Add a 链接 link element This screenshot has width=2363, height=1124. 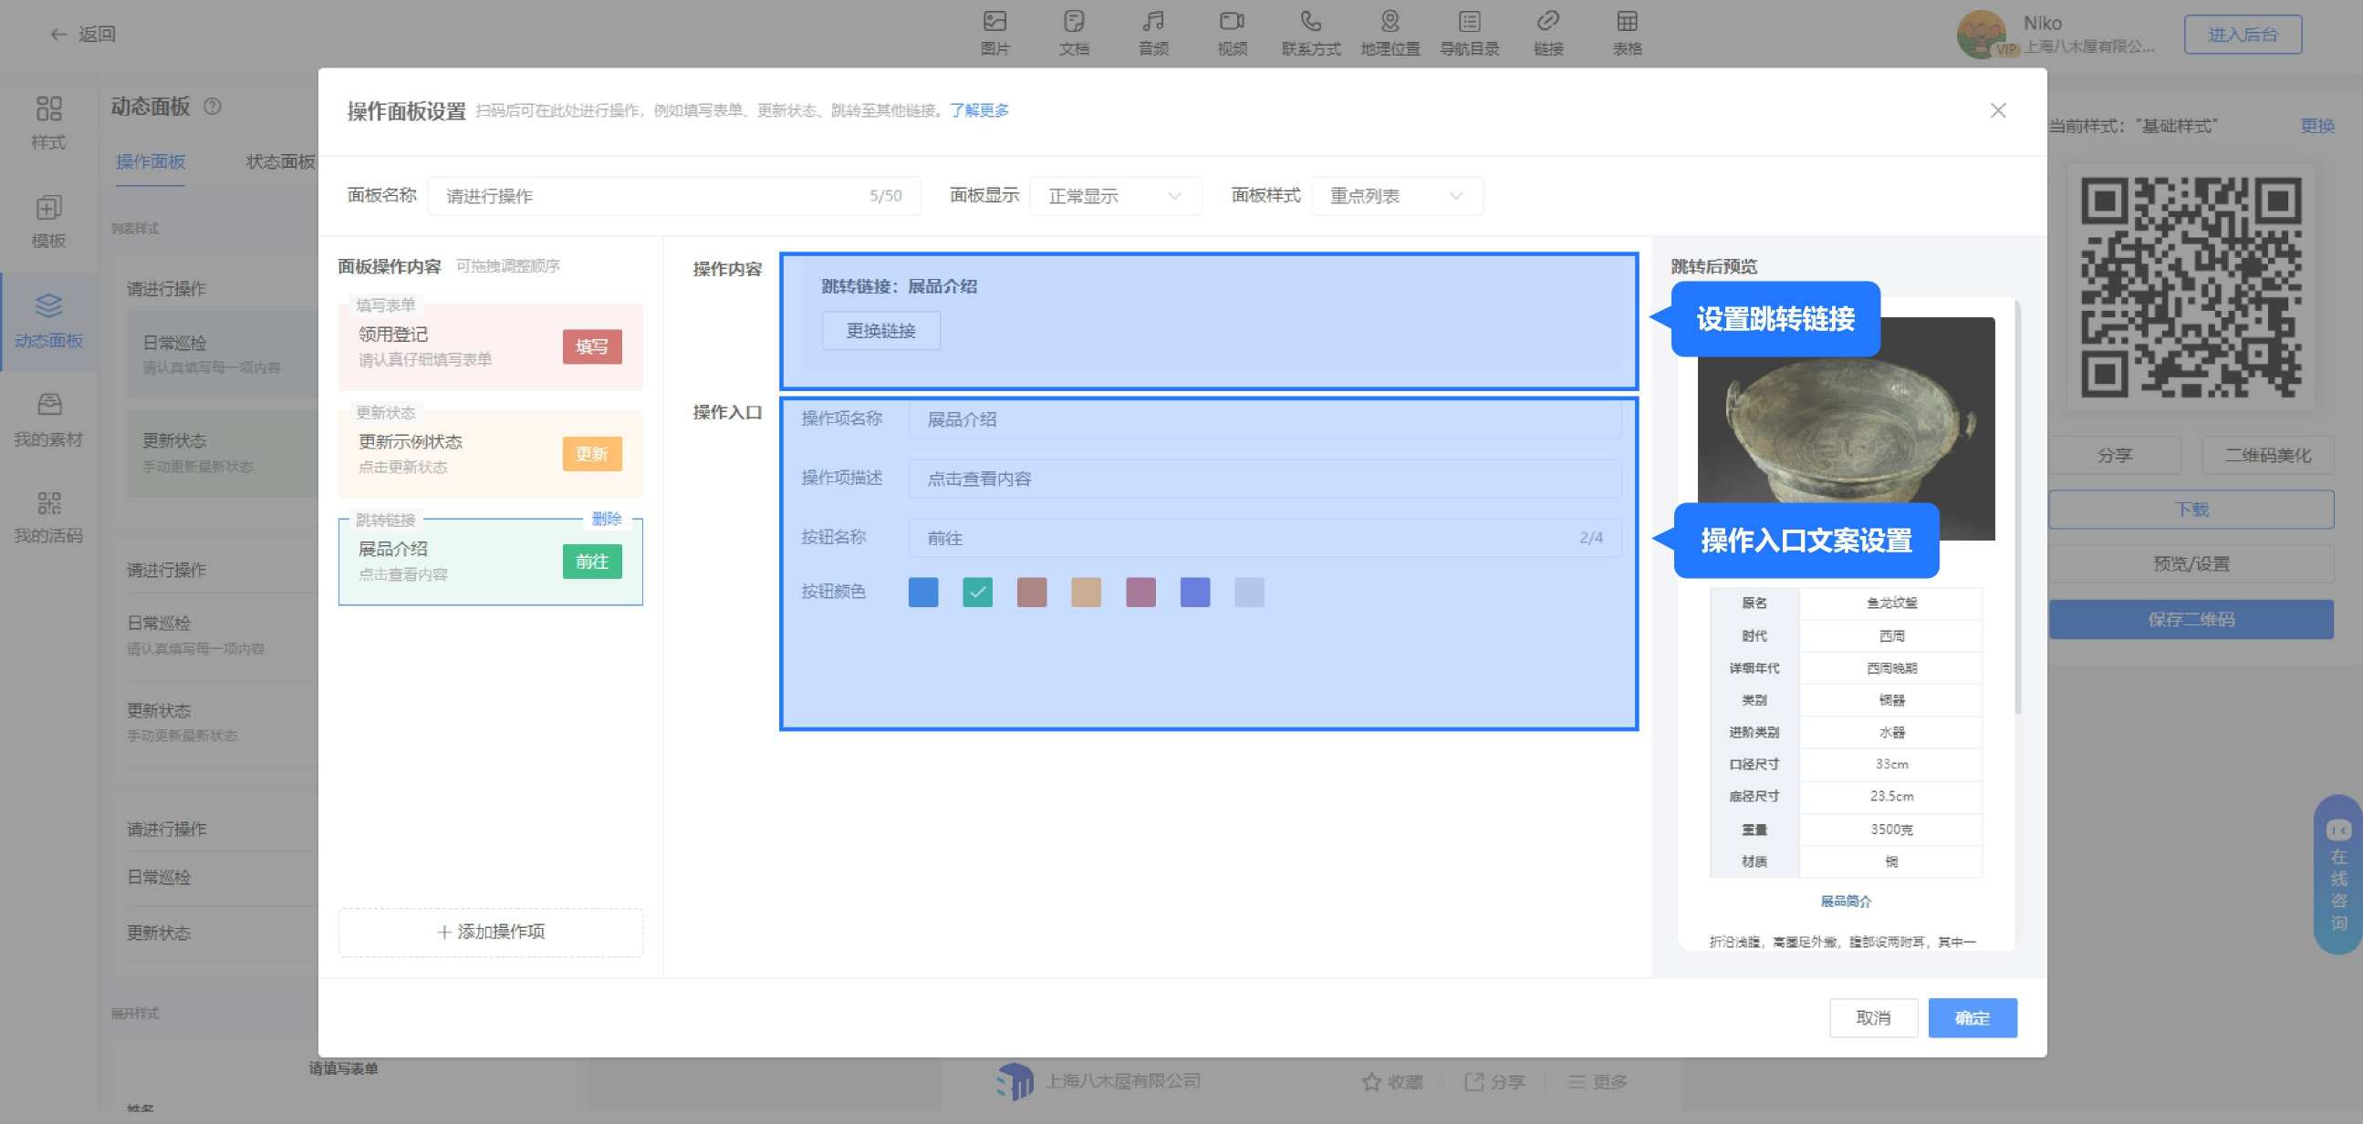point(1547,33)
